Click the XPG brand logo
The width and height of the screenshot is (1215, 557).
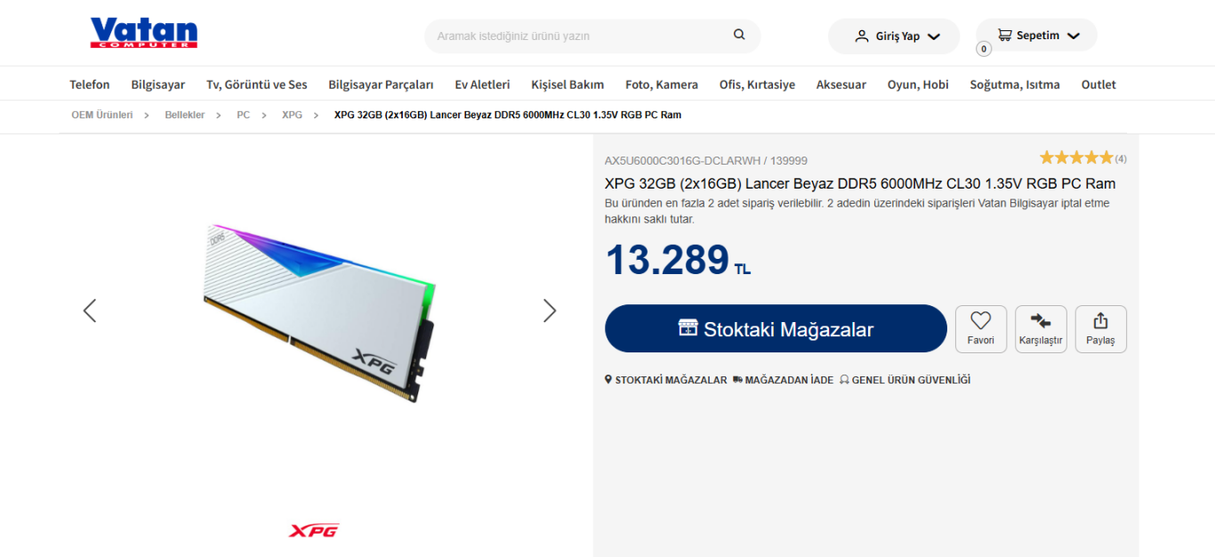click(x=314, y=530)
